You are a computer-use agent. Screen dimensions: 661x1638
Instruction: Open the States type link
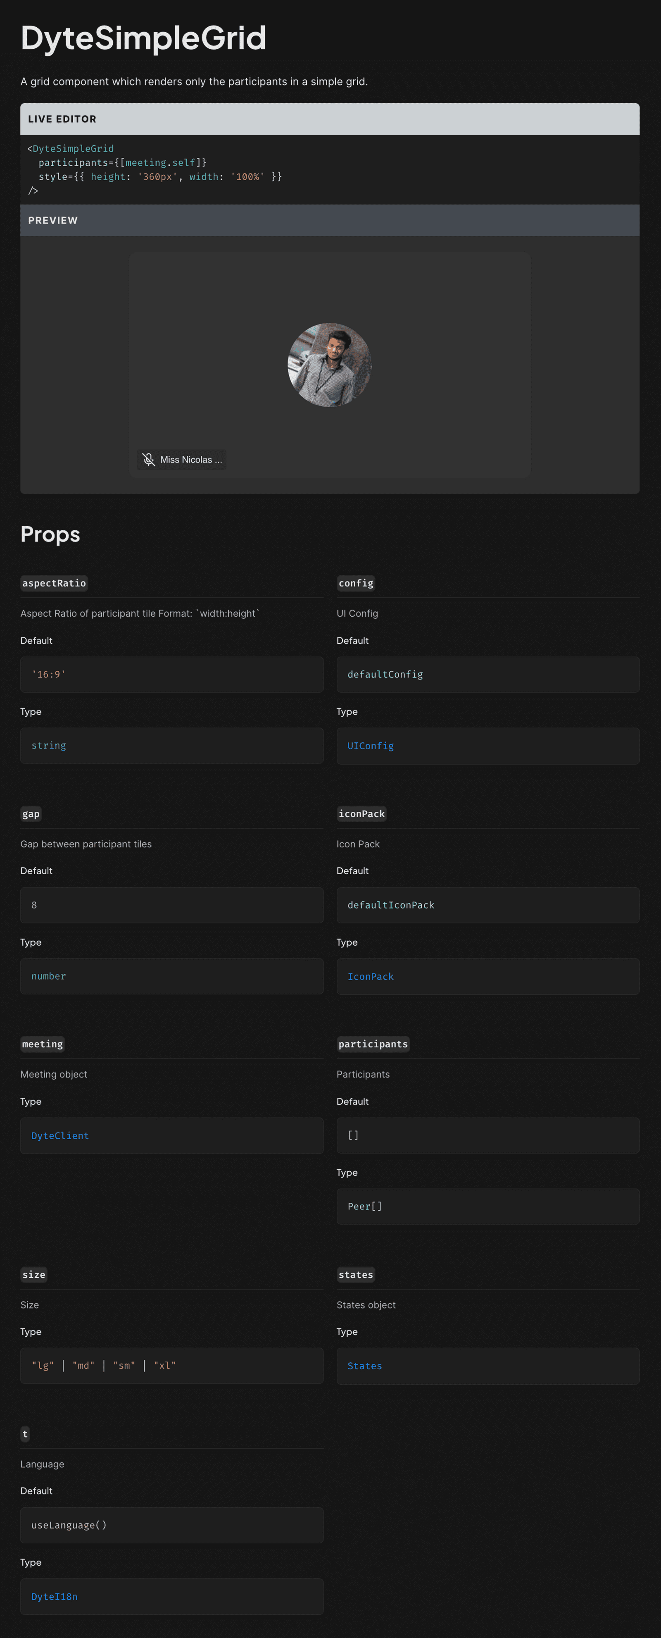(364, 1366)
